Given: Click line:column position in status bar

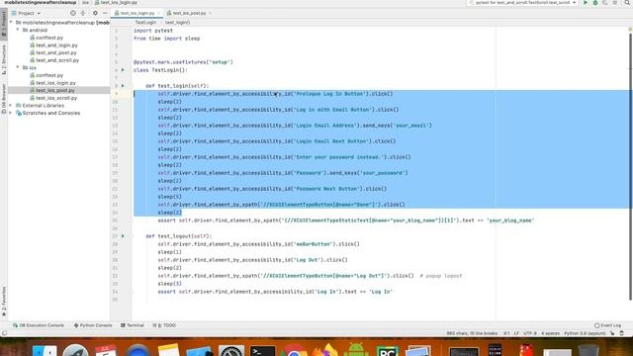Looking at the screenshot, I should click(x=506, y=333).
